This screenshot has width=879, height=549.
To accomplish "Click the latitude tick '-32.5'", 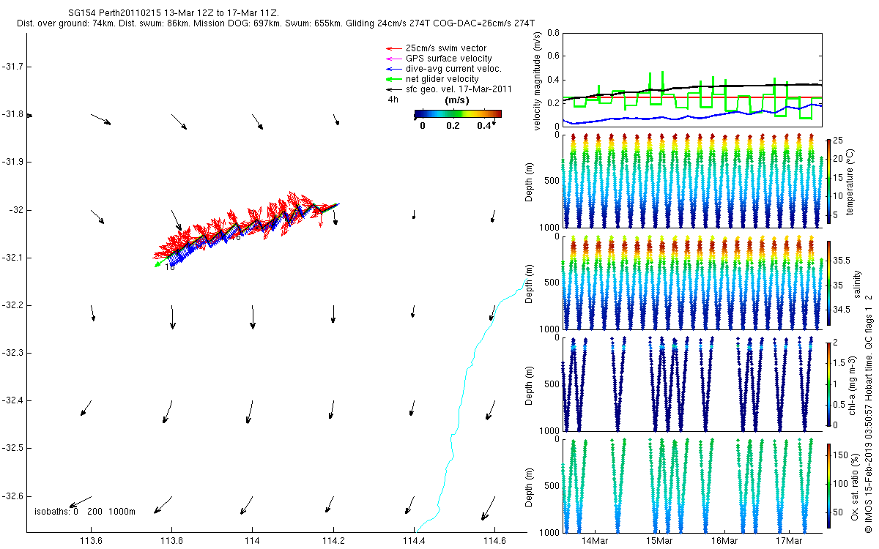I will [x=12, y=448].
